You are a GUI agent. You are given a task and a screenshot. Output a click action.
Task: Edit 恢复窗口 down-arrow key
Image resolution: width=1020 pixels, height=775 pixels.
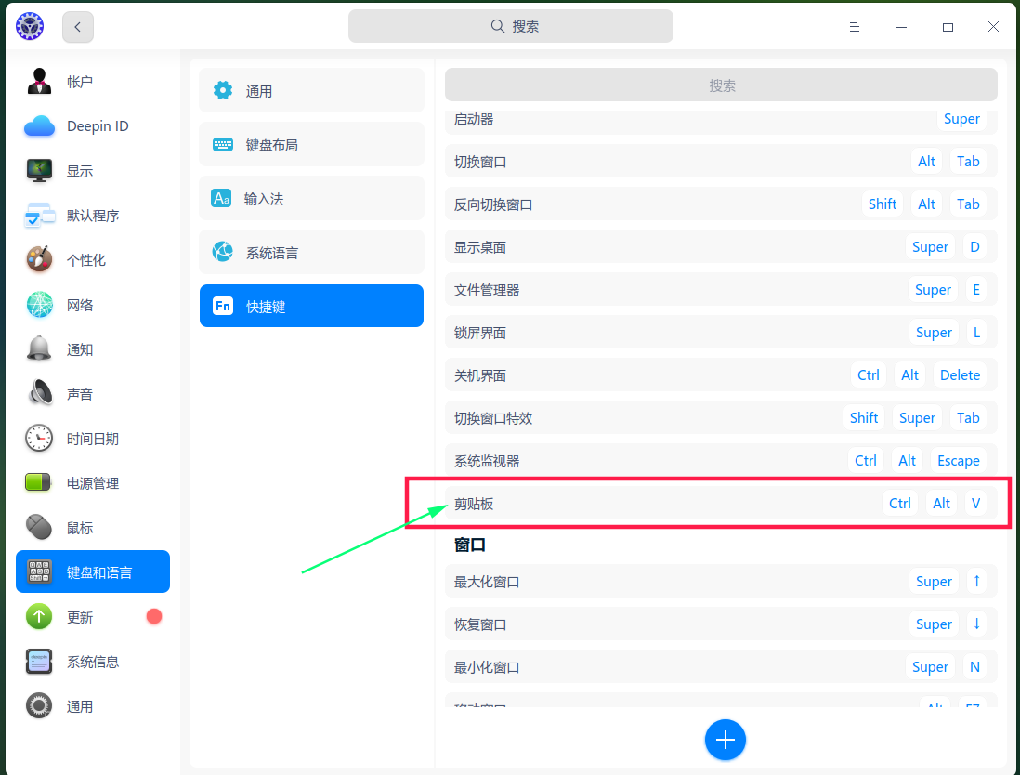pos(976,624)
